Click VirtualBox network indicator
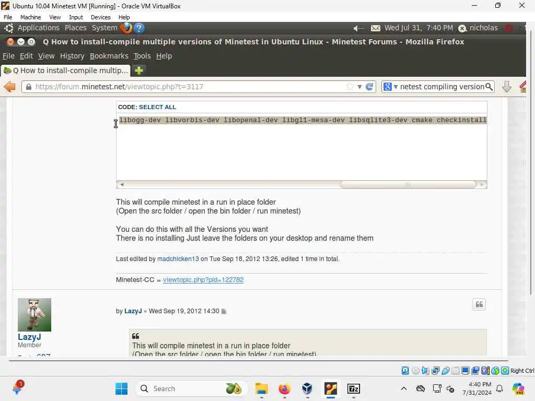 pyautogui.click(x=435, y=371)
